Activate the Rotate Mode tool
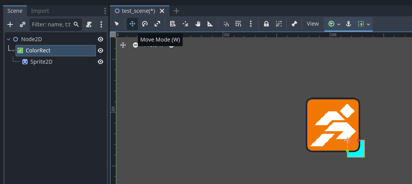Viewport: 412px width, 184px height. pyautogui.click(x=145, y=24)
